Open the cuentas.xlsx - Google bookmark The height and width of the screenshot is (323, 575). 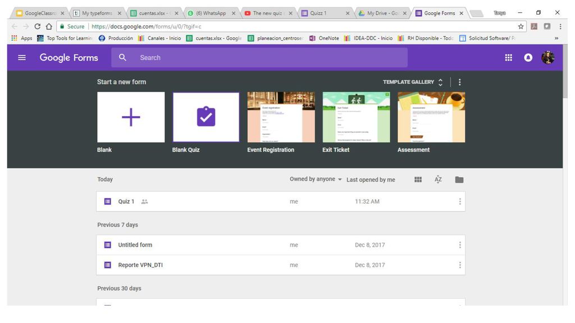click(x=214, y=38)
